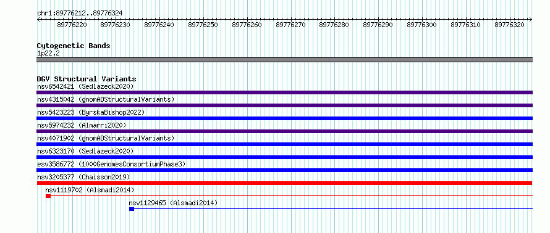Click ruler position 89776240
The image size is (550, 233).
point(159,25)
